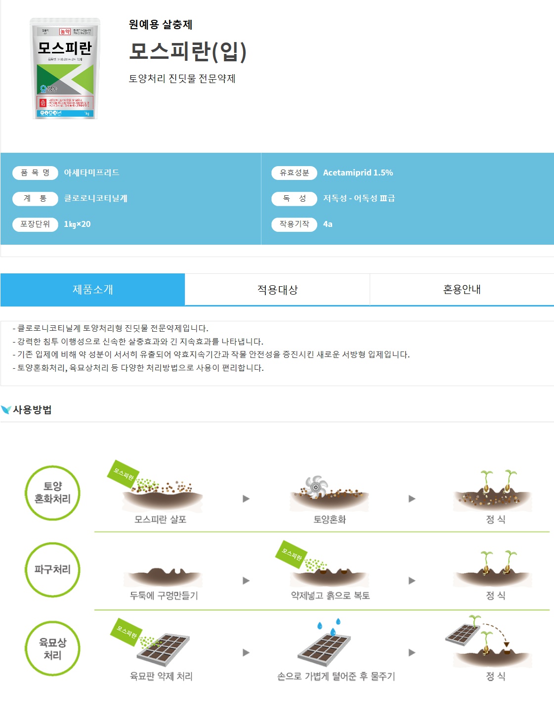Click the 두둑에 구멍만들기 illustration
The width and height of the screenshot is (554, 703).
(x=163, y=577)
